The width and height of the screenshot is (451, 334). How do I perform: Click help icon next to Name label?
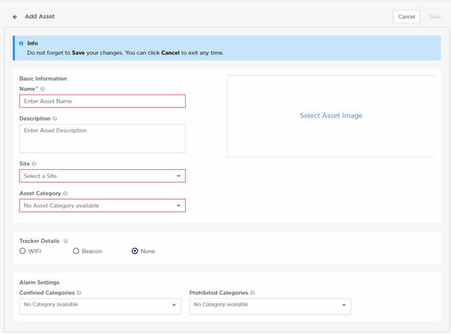pyautogui.click(x=43, y=89)
